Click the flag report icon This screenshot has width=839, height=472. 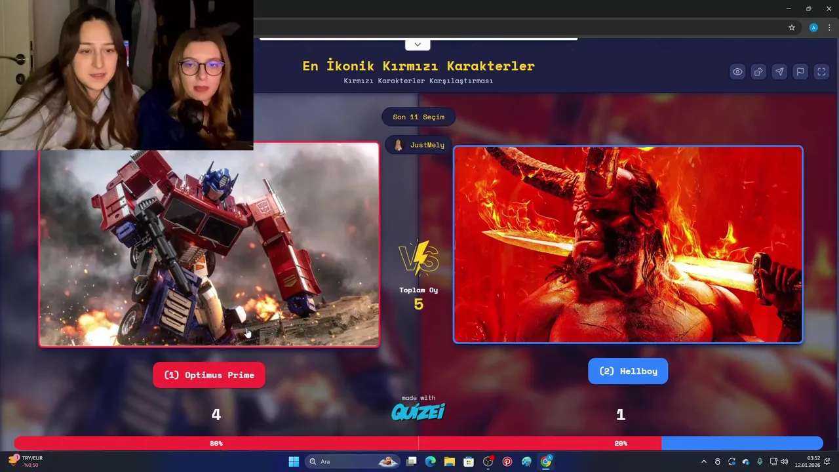(800, 72)
